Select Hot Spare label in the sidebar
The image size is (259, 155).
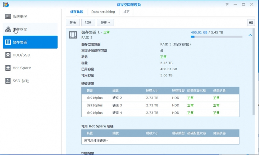coord(22,68)
